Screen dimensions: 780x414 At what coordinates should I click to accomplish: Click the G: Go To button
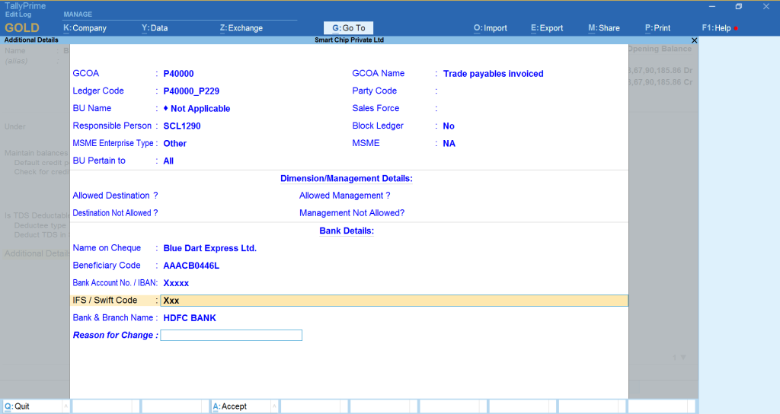[x=349, y=28]
